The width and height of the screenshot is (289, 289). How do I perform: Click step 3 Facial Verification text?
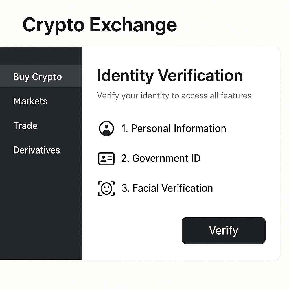click(x=167, y=188)
